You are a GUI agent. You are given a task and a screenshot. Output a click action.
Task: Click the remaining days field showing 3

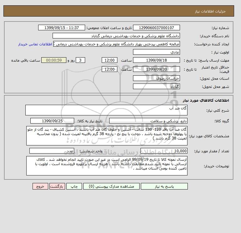click(80, 60)
